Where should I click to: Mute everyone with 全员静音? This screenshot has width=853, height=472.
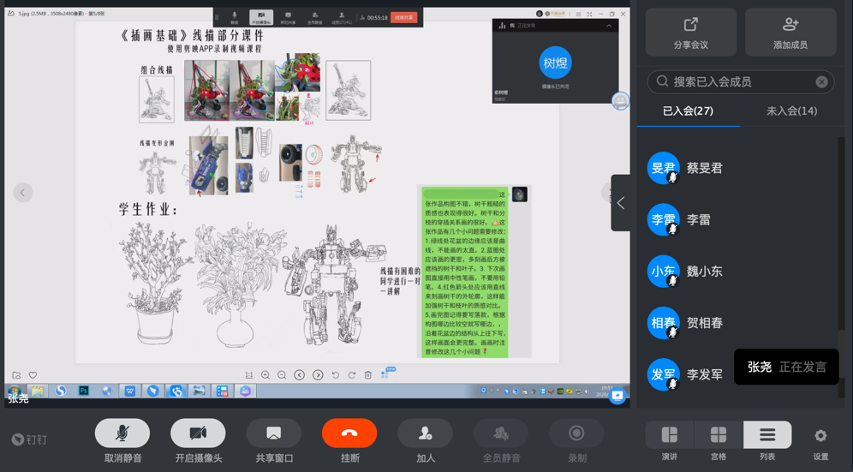501,433
